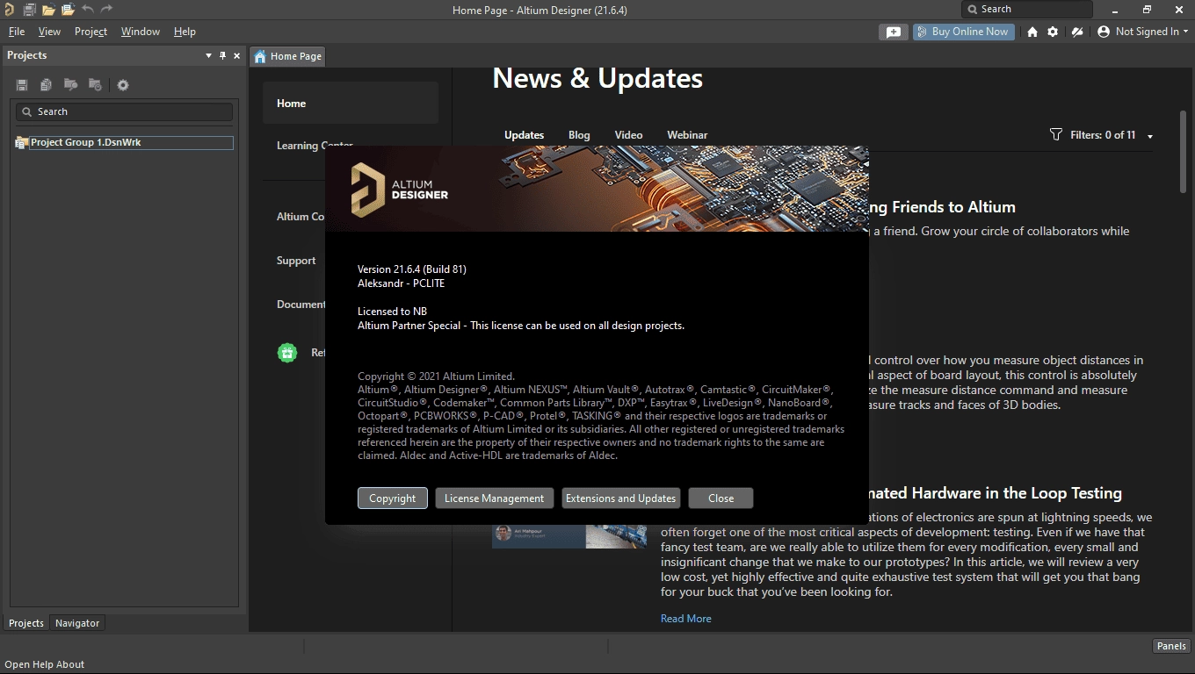The height and width of the screenshot is (674, 1195).
Task: Open Support in the sidebar
Action: click(x=296, y=261)
